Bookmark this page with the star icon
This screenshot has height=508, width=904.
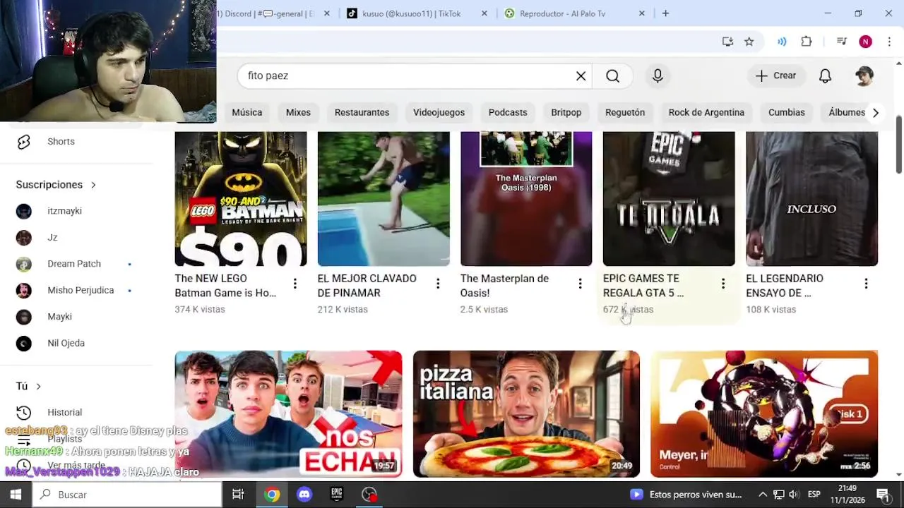pyautogui.click(x=749, y=42)
